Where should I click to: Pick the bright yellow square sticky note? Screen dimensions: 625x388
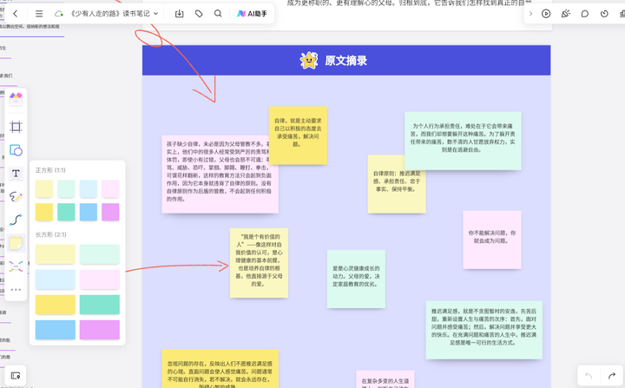[x=44, y=212]
